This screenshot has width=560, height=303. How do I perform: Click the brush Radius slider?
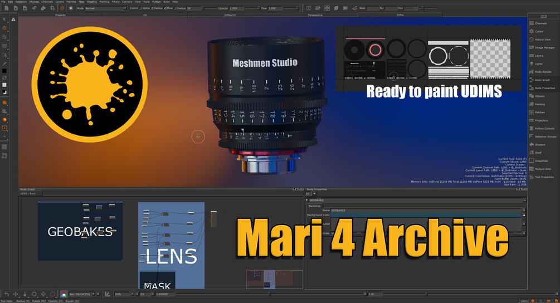[209, 8]
